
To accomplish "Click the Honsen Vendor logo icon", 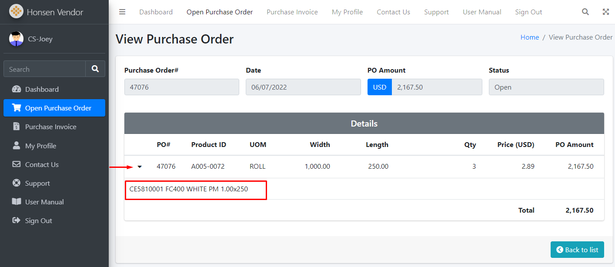I will [x=17, y=11].
